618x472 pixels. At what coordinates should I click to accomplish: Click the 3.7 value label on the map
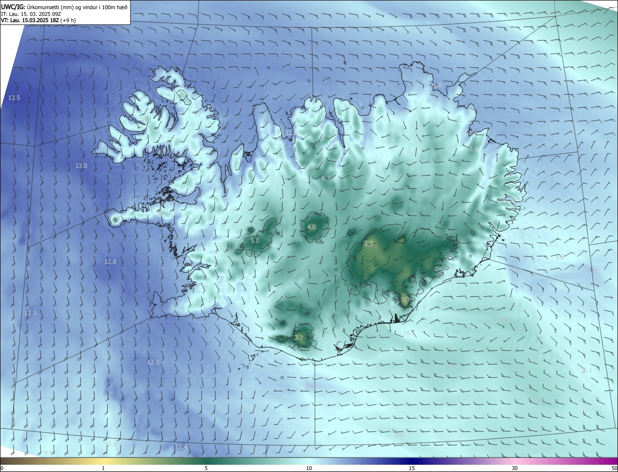pos(299,338)
